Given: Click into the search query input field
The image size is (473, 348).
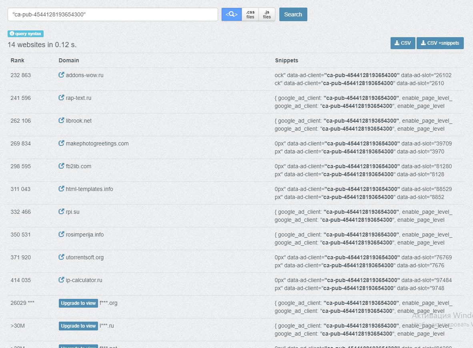Looking at the screenshot, I should 112,14.
